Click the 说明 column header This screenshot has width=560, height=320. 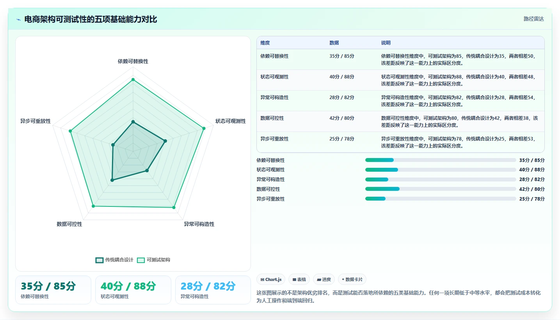point(386,43)
